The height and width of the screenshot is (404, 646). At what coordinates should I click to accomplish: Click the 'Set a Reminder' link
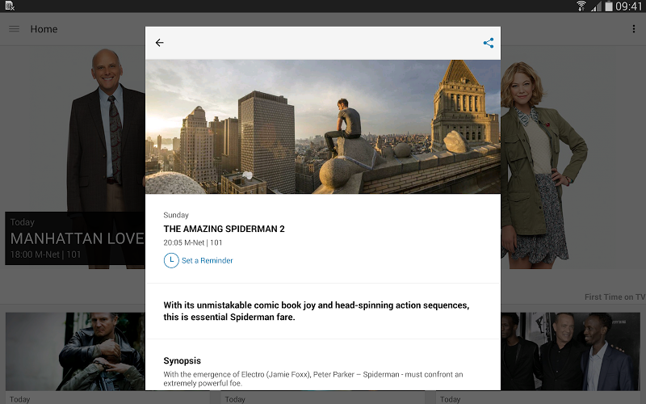click(207, 261)
